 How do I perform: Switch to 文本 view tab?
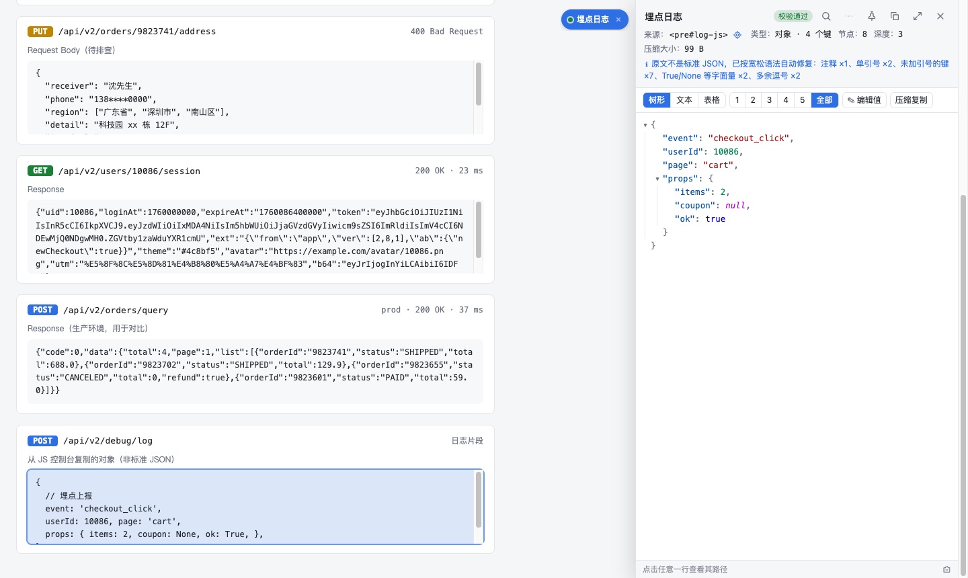684,100
